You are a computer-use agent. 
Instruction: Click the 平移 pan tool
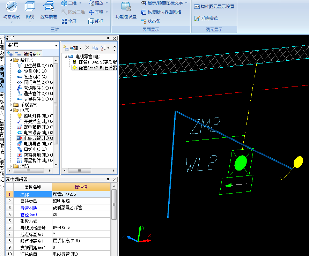pyautogui.click(x=96, y=12)
